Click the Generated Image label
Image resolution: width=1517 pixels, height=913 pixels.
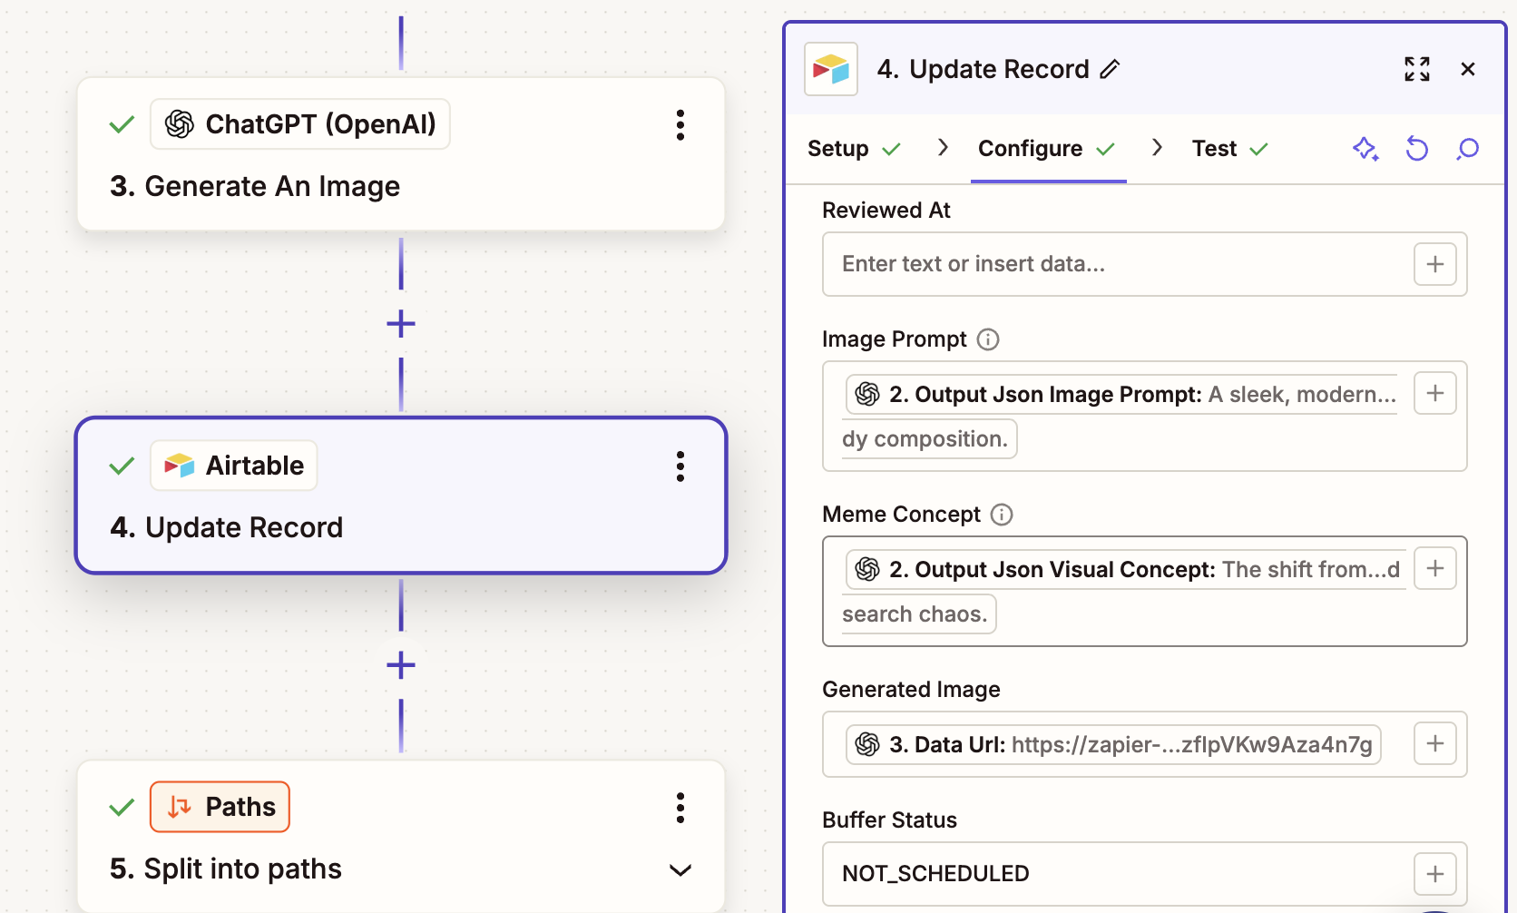(x=911, y=690)
